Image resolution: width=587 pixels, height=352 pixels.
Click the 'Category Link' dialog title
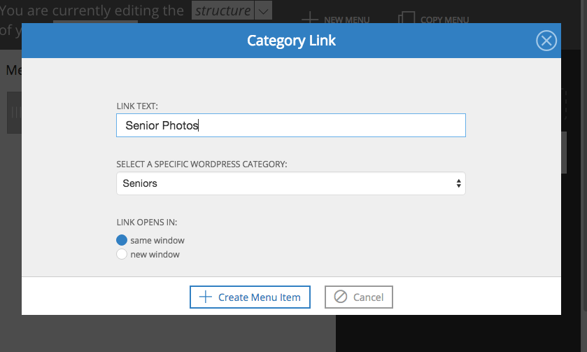point(291,41)
